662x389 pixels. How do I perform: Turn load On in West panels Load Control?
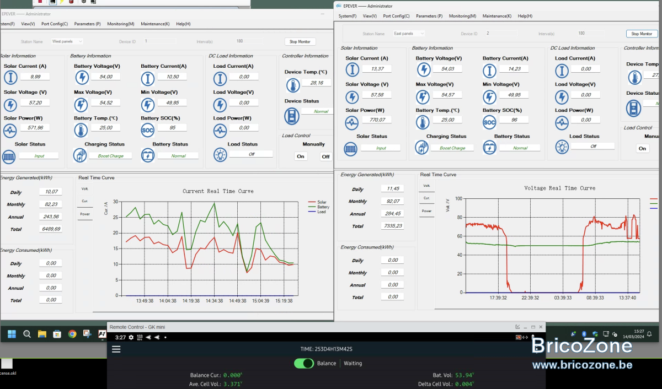coord(301,156)
